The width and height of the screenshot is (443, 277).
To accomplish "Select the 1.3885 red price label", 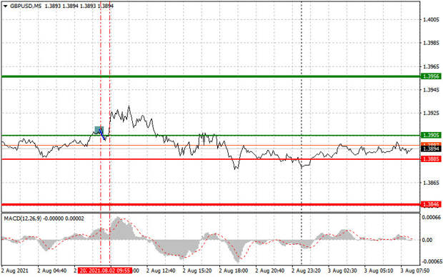I will click(431, 159).
